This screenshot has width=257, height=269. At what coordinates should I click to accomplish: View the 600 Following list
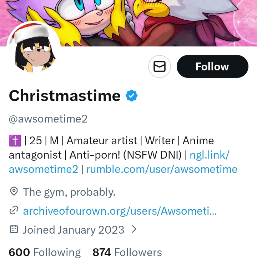[x=45, y=253]
